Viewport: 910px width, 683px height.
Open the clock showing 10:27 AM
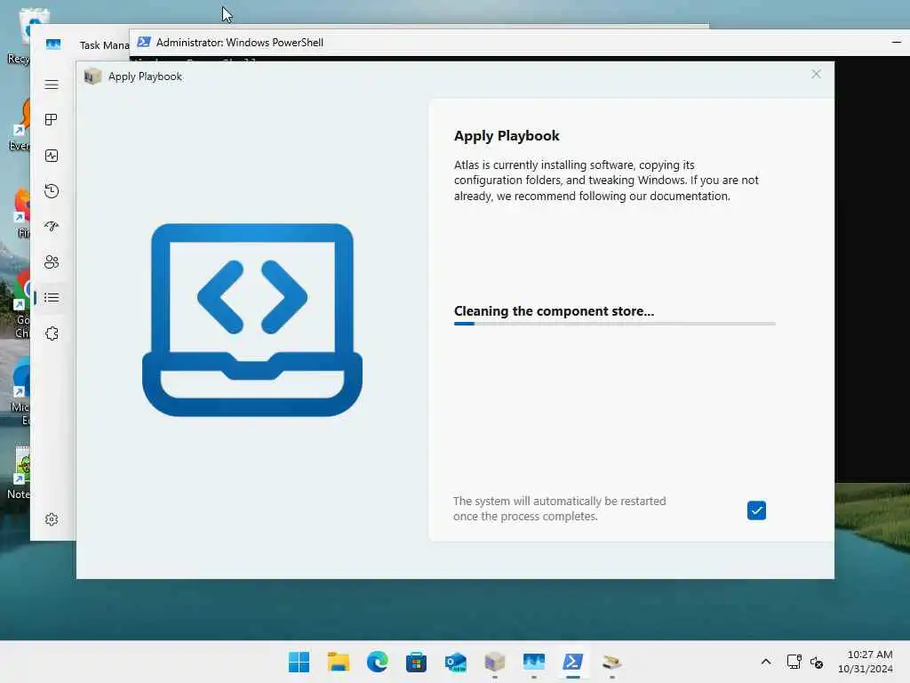(x=866, y=662)
